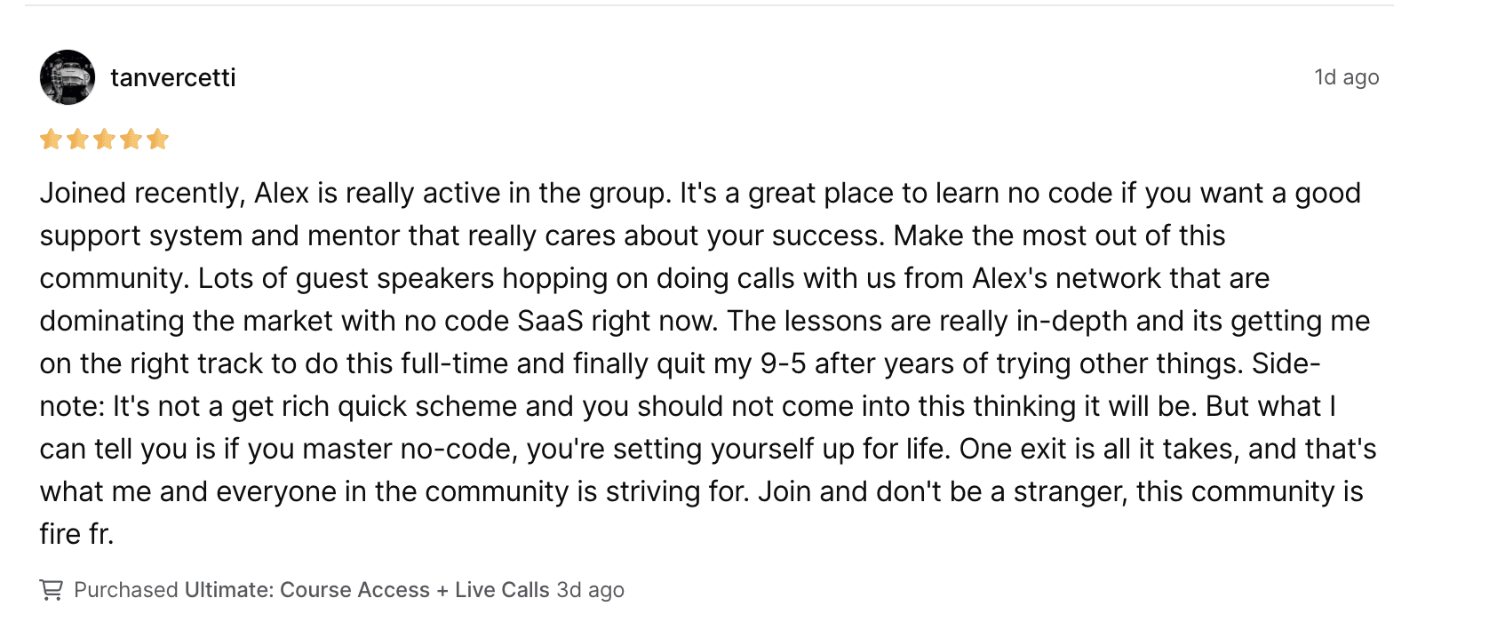Image resolution: width=1497 pixels, height=638 pixels.
Task: Select the middle rating star
Action: (105, 140)
